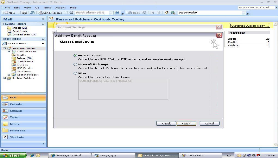Open the Search address books dropdown
This screenshot has height=158, width=278.
(x=111, y=13)
